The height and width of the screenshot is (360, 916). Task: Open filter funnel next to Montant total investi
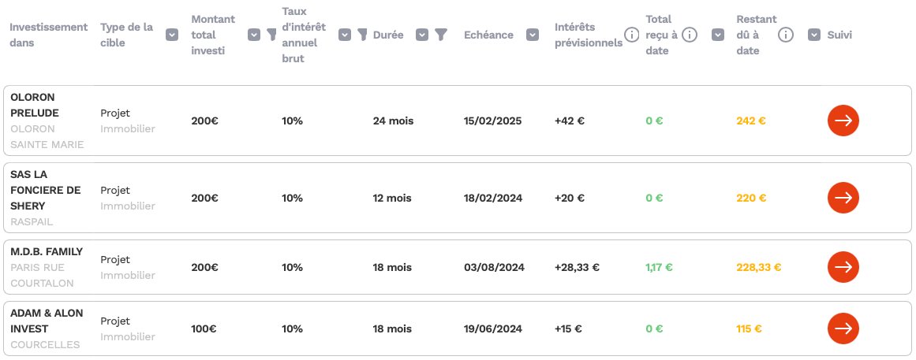pyautogui.click(x=271, y=35)
